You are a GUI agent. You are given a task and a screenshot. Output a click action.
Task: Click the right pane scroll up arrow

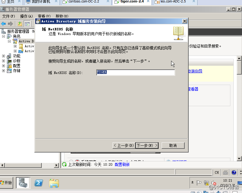239,58
